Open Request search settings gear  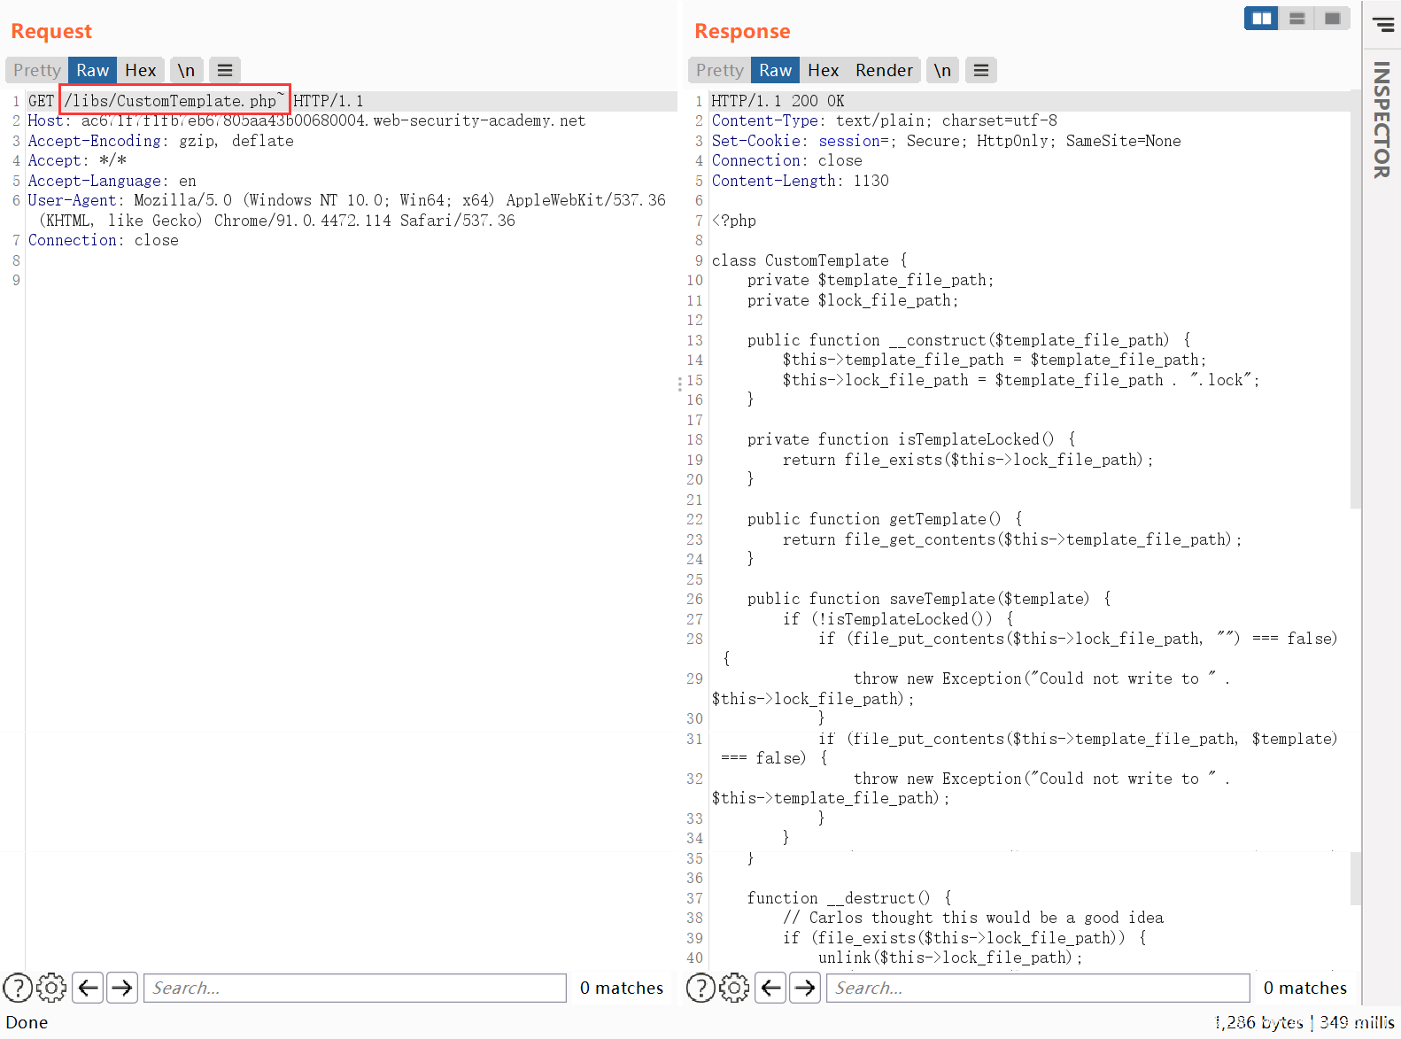coord(51,987)
